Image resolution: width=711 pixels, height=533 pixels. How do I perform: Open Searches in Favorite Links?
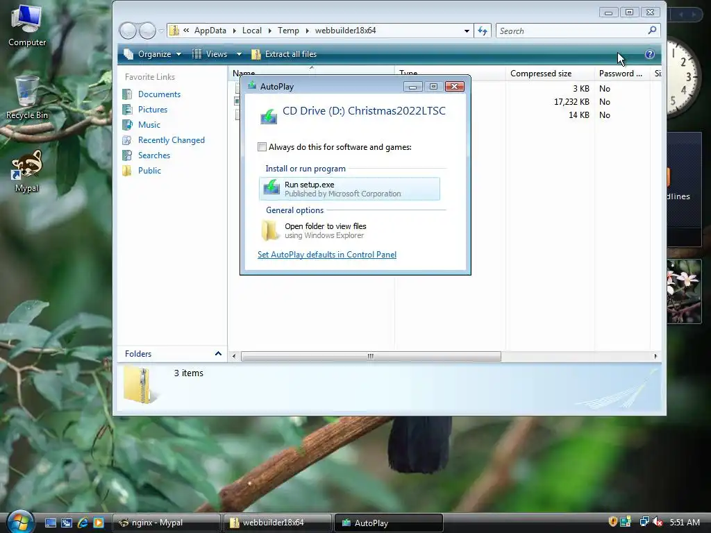pos(153,155)
